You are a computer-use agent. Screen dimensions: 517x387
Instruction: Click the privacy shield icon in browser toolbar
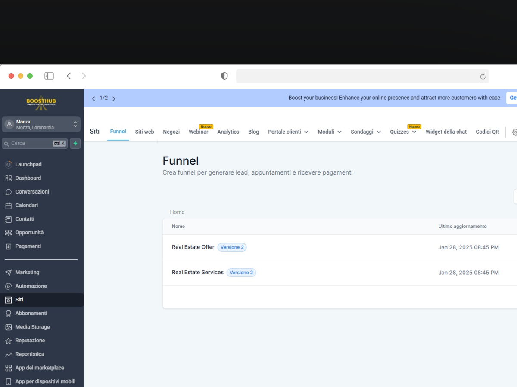pyautogui.click(x=224, y=76)
